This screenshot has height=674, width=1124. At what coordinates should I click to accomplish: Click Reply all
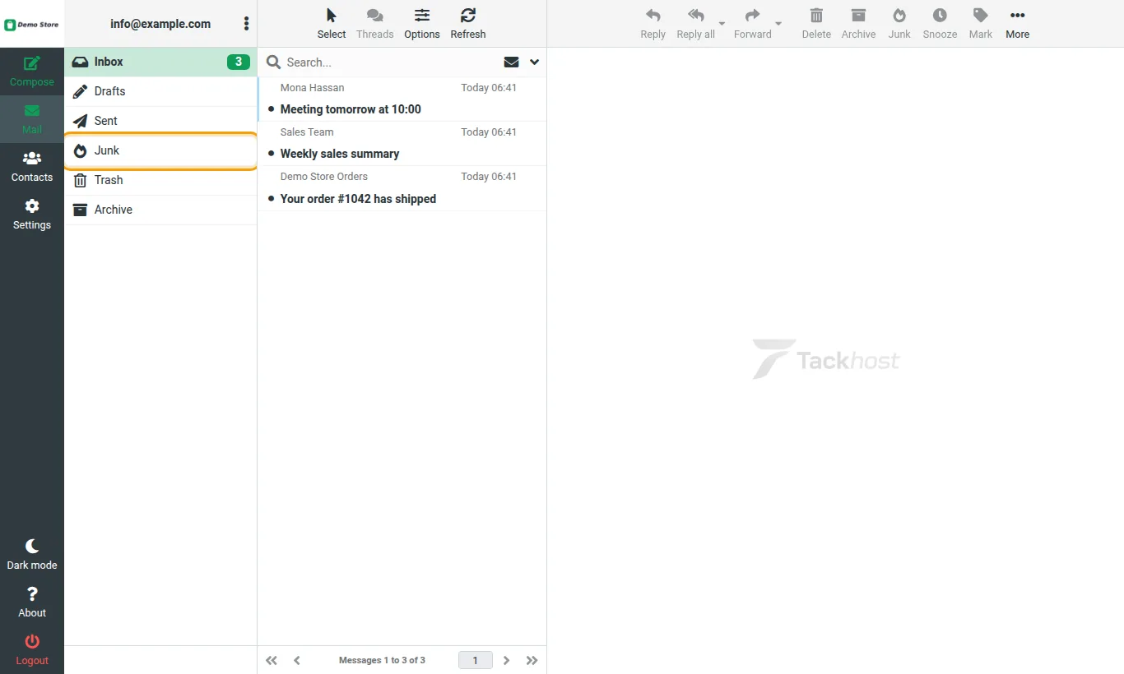696,24
